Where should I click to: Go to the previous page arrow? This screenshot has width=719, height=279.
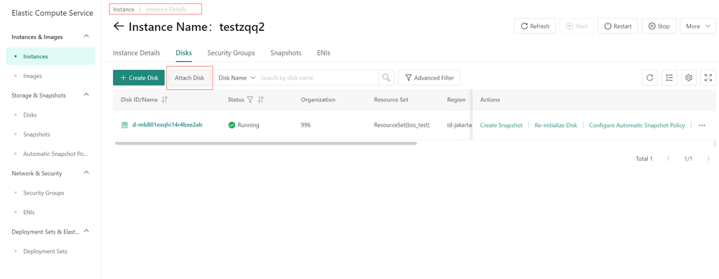(669, 159)
